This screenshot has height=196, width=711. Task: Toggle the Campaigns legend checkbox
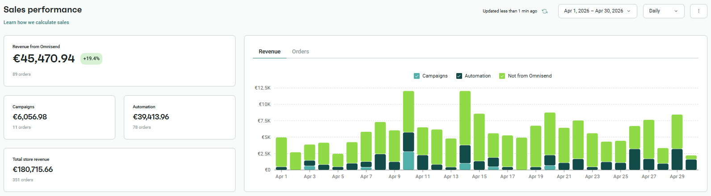pos(417,76)
